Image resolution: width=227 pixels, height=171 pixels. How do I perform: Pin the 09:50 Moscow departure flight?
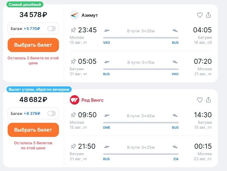(x=73, y=115)
